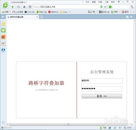Click the search magnifier icon

[x=132, y=7]
